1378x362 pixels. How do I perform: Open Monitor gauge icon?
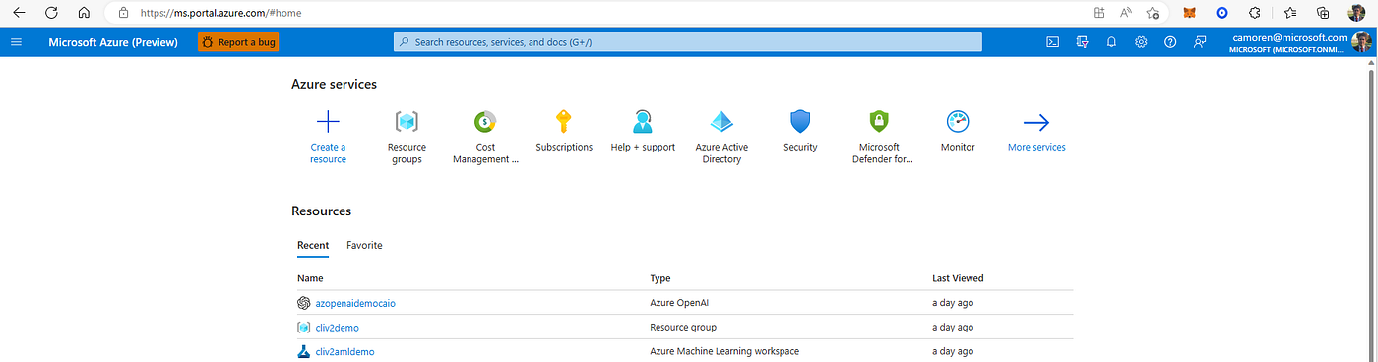(958, 122)
